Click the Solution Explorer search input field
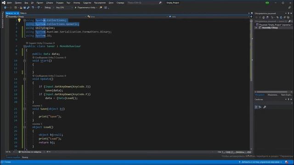Viewport: 294px width, 165px height. [x=271, y=21]
